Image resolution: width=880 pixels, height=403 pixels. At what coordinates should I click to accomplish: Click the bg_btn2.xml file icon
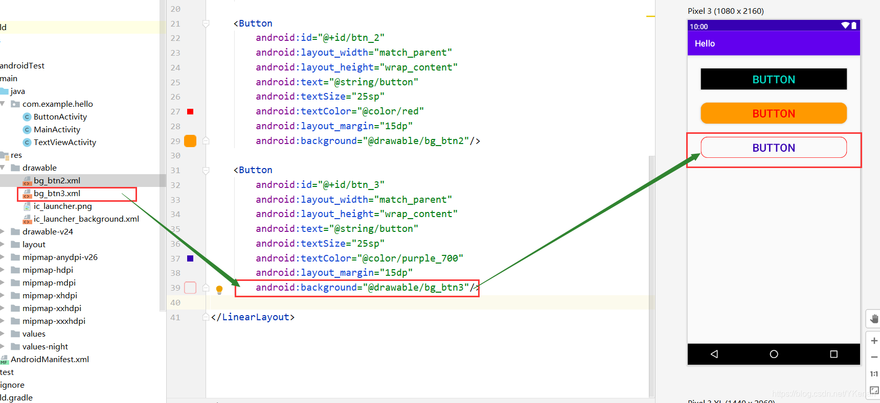tap(27, 181)
